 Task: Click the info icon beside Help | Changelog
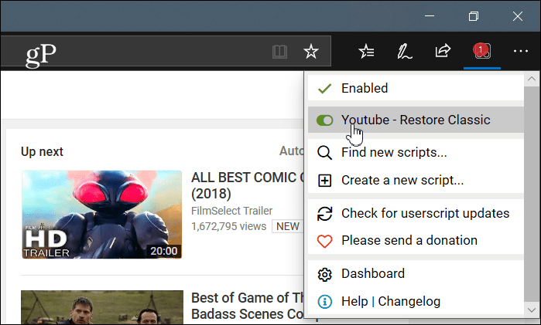pyautogui.click(x=324, y=302)
